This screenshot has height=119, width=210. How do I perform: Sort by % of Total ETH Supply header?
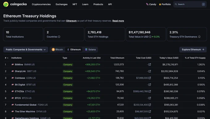tap(195, 58)
